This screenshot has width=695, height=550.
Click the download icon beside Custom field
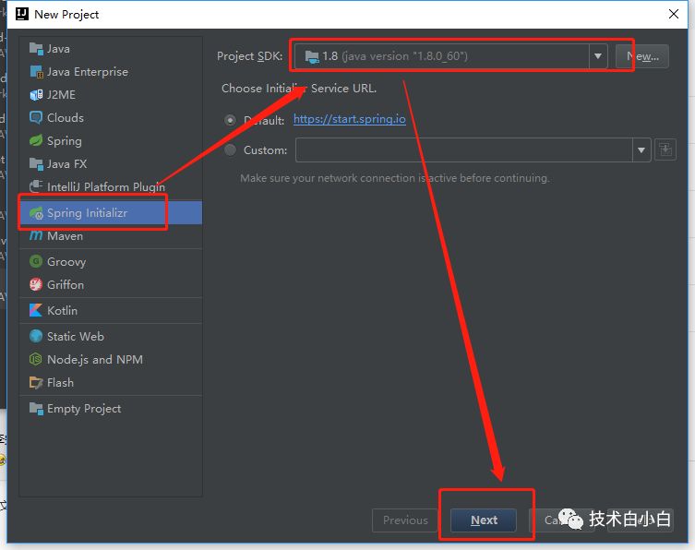pyautogui.click(x=665, y=149)
